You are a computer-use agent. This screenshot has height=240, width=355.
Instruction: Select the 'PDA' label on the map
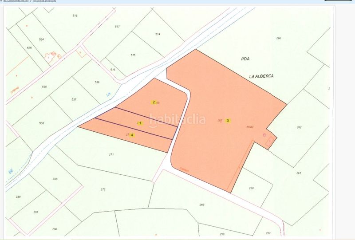point(245,59)
